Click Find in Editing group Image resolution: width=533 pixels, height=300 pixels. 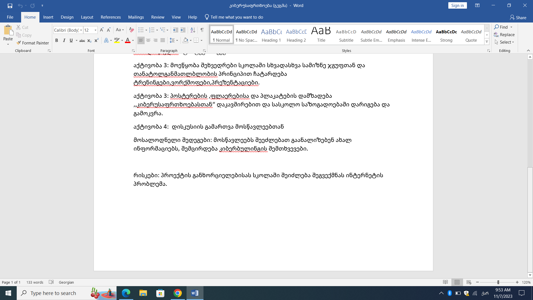501,27
